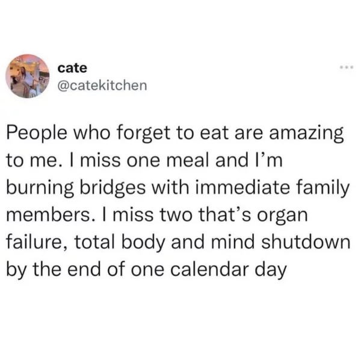Click the line 'members. I miss two that's organ'

pyautogui.click(x=157, y=216)
